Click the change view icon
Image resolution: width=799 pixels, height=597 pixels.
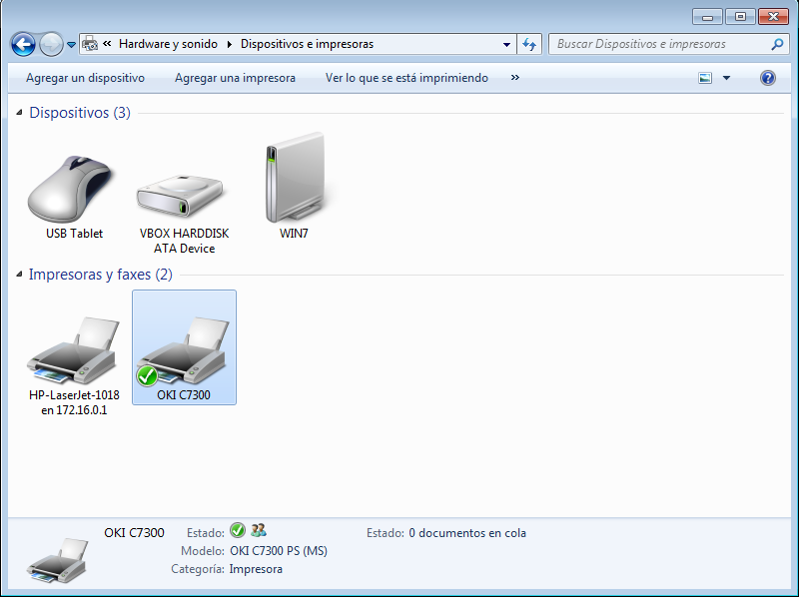pyautogui.click(x=705, y=78)
